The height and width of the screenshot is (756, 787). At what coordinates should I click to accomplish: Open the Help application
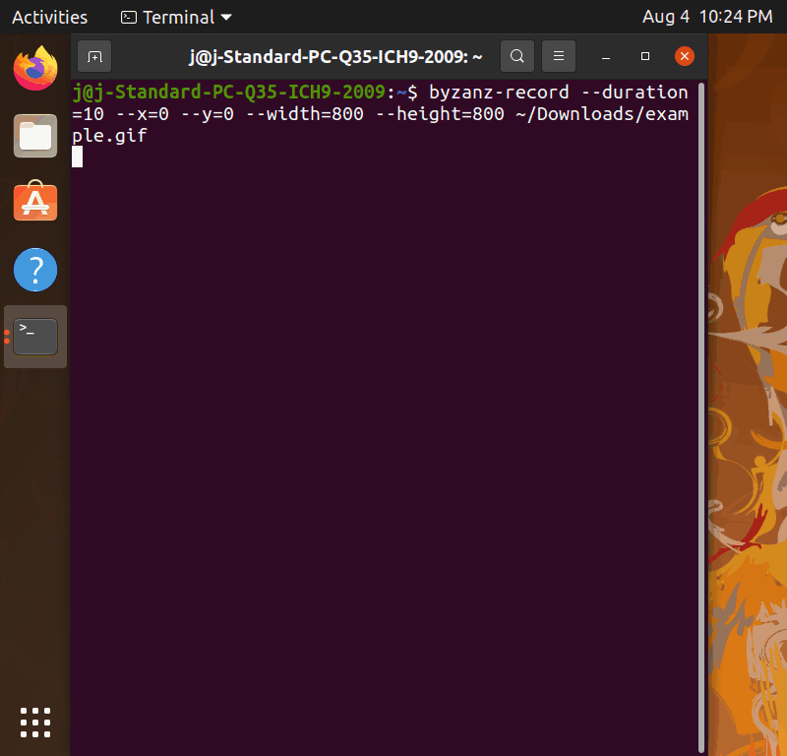(x=34, y=270)
